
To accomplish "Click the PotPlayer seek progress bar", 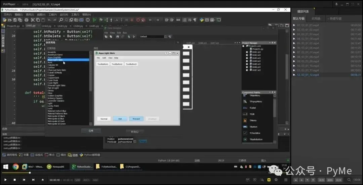I will 134,173.
